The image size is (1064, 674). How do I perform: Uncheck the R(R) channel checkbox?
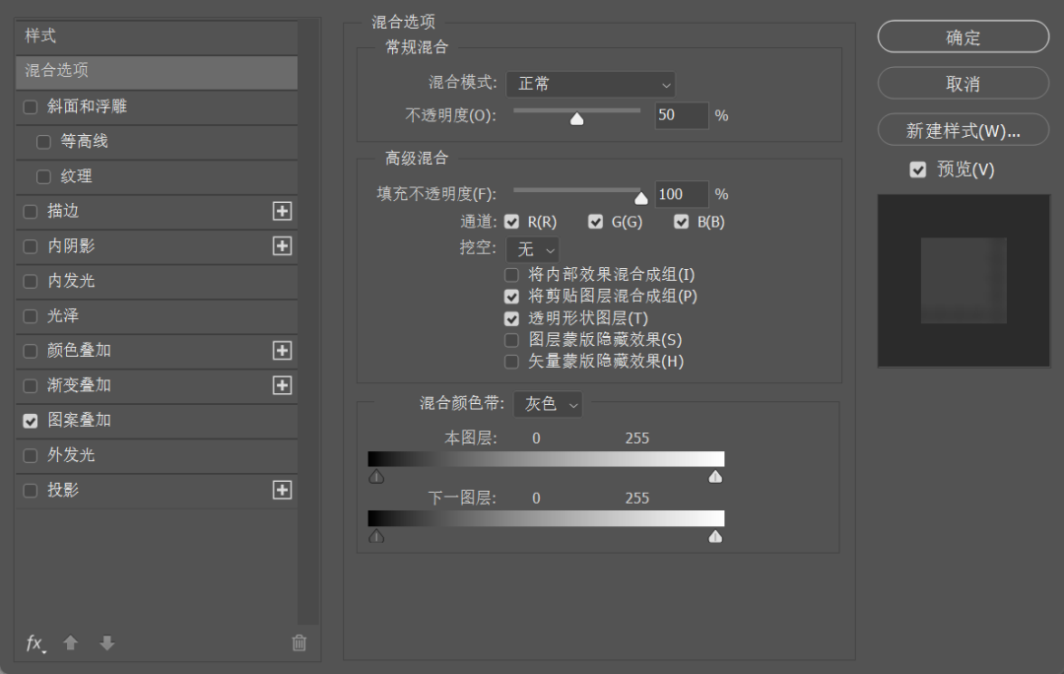coord(511,222)
